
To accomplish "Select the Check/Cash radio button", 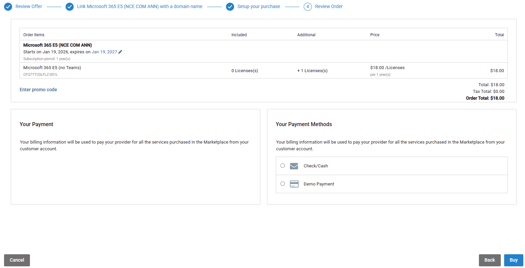I will click(283, 166).
